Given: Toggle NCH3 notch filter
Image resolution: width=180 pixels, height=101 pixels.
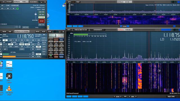Looking at the screenshot, I should pos(44,49).
